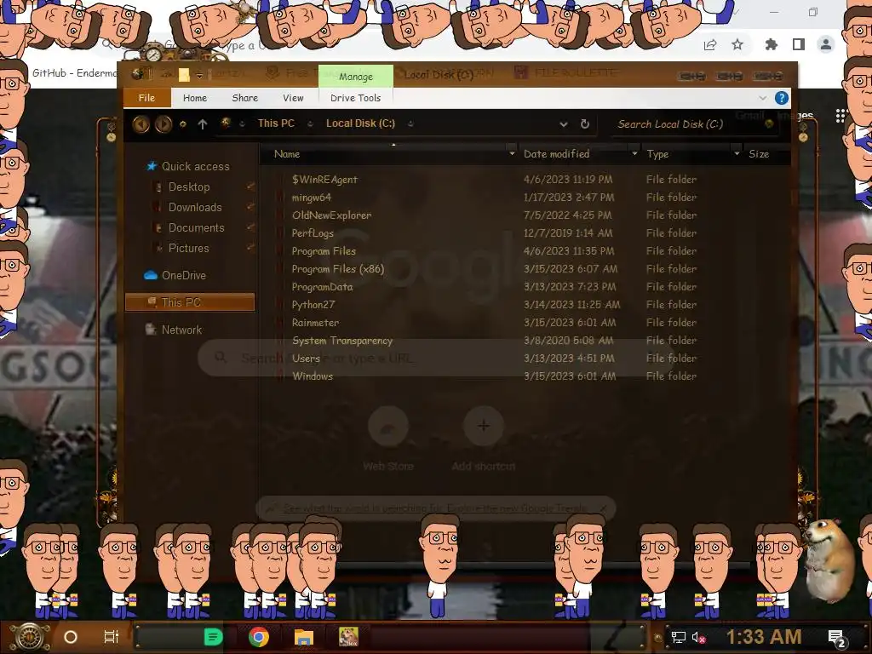The height and width of the screenshot is (654, 872).
Task: Select the Rainmeter folder
Action: click(x=315, y=323)
